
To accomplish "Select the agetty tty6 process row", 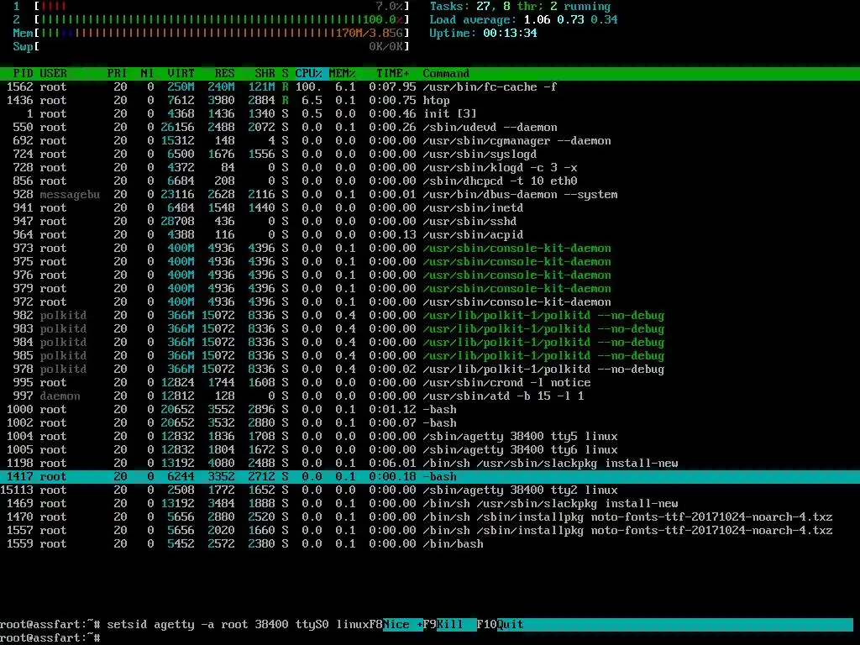I will (x=430, y=450).
